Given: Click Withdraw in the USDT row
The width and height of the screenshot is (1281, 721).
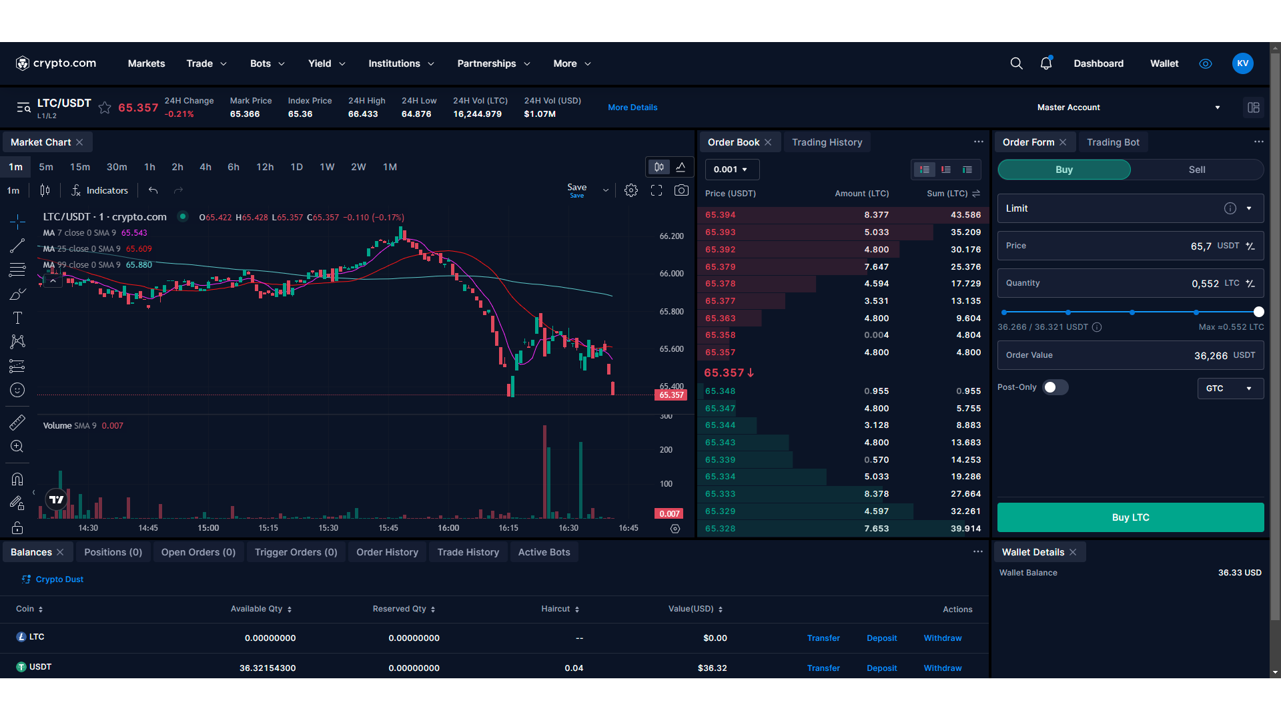Looking at the screenshot, I should [x=943, y=668].
